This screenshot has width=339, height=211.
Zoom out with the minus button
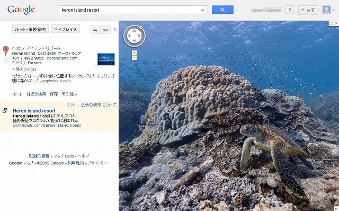coord(134,58)
